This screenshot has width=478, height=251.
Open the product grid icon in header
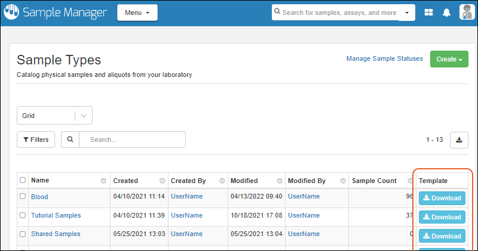tap(428, 13)
